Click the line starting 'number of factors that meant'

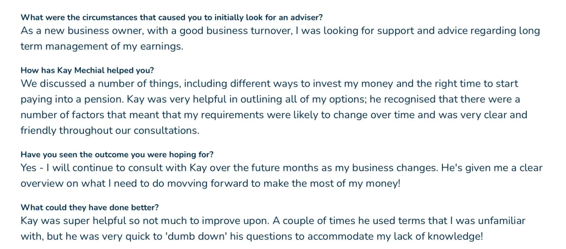(274, 115)
